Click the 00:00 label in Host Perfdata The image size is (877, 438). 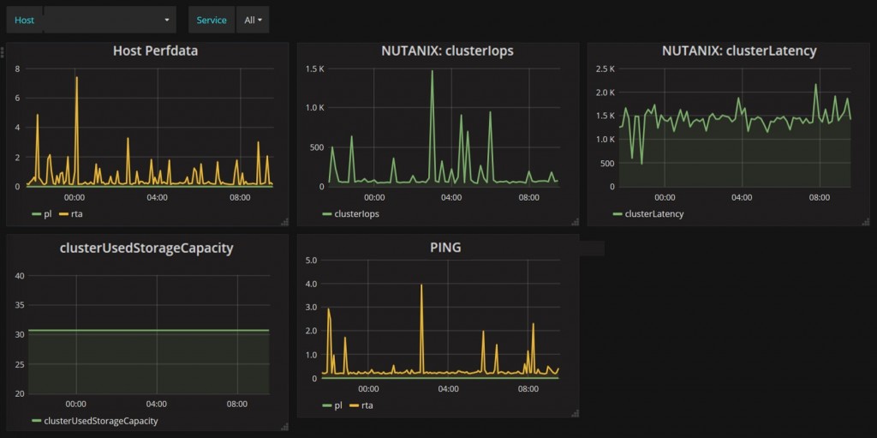(75, 197)
